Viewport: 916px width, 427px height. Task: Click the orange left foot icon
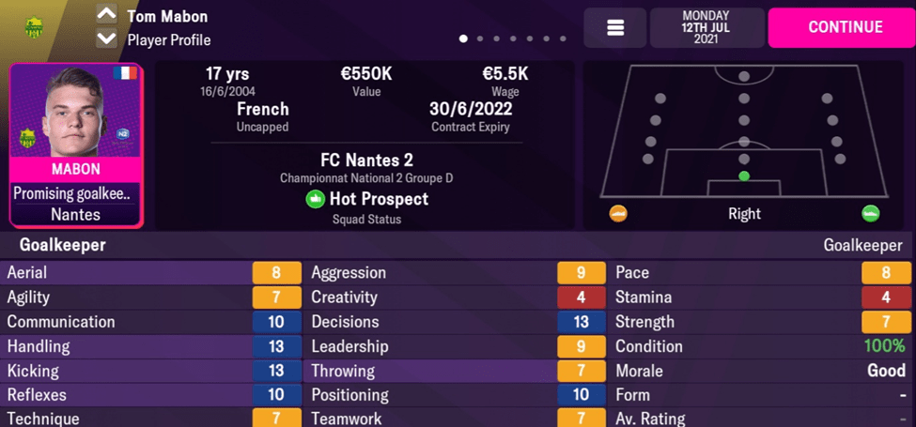pyautogui.click(x=618, y=214)
